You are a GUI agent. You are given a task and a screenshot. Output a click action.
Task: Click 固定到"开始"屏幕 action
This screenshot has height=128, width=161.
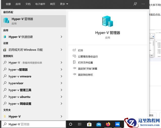coord(88,69)
